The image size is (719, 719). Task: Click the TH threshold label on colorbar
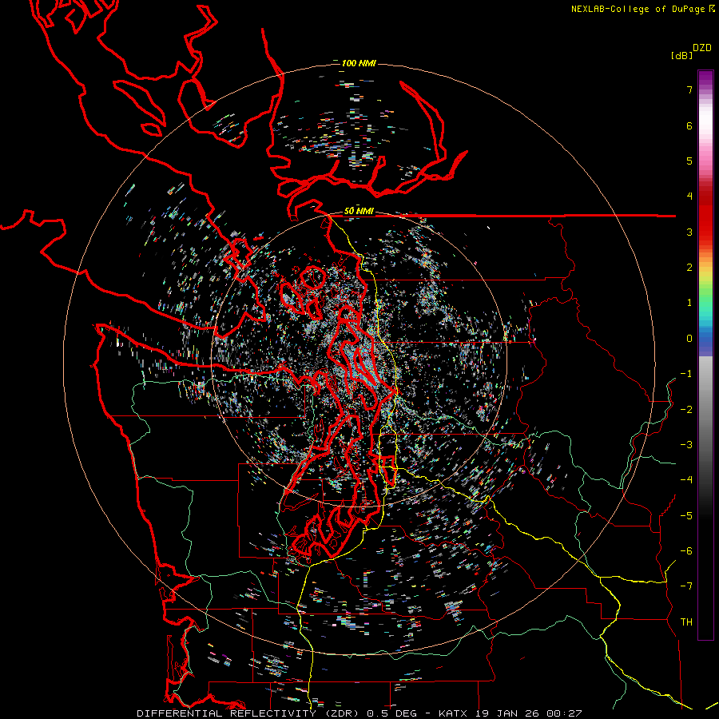[x=686, y=622]
